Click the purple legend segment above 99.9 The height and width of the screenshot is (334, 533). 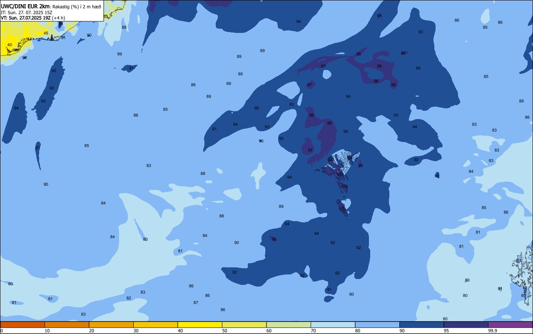(x=510, y=324)
